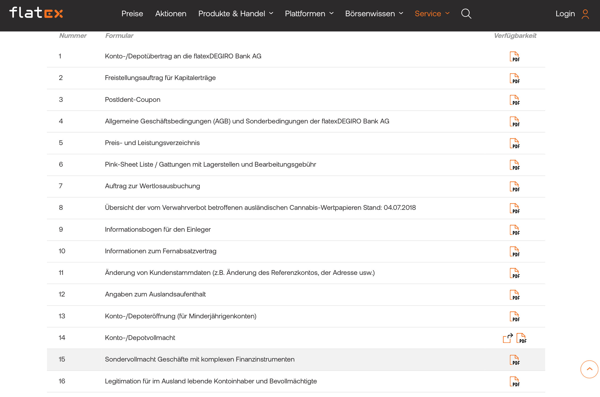Screen dimensions: 600x397
Task: Click the scroll-to-top arrow circle
Action: point(589,369)
